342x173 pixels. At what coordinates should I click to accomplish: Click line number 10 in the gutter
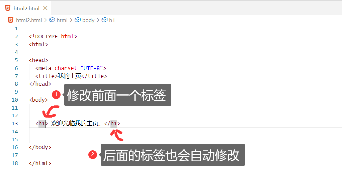coord(15,100)
